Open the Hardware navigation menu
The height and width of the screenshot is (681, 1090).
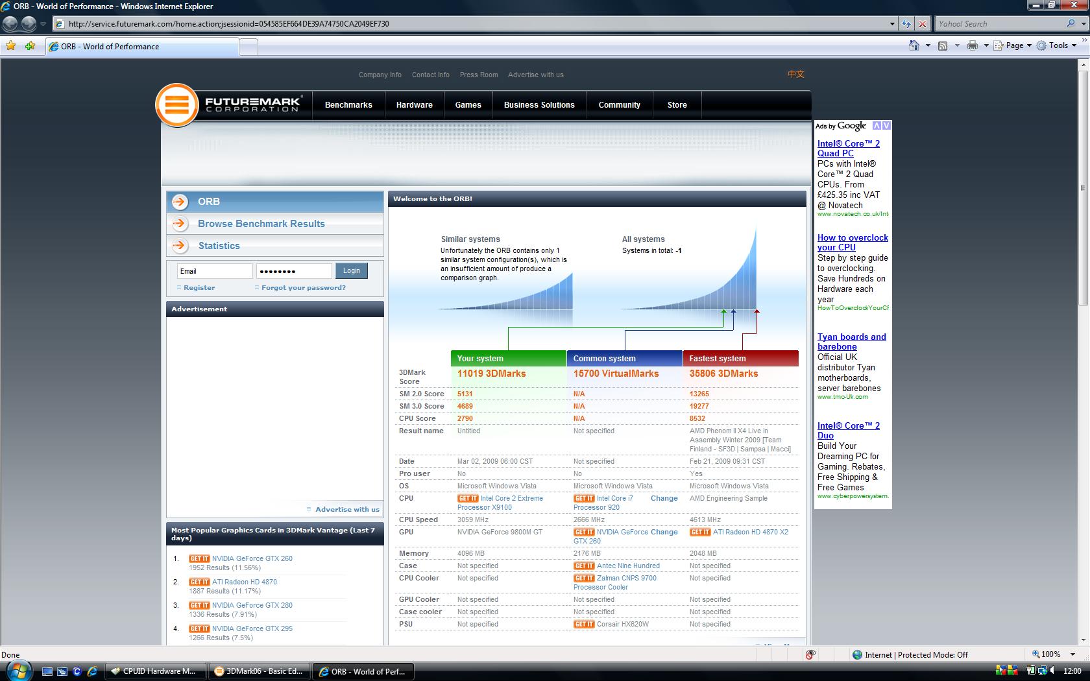tap(414, 104)
